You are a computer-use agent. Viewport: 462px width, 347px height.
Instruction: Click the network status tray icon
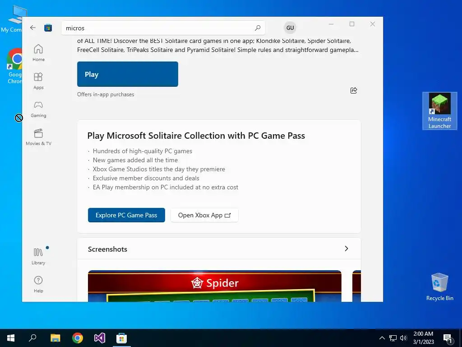393,338
